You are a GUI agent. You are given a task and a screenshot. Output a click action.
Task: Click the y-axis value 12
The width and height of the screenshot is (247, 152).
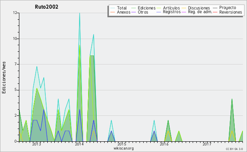tap(15, 13)
